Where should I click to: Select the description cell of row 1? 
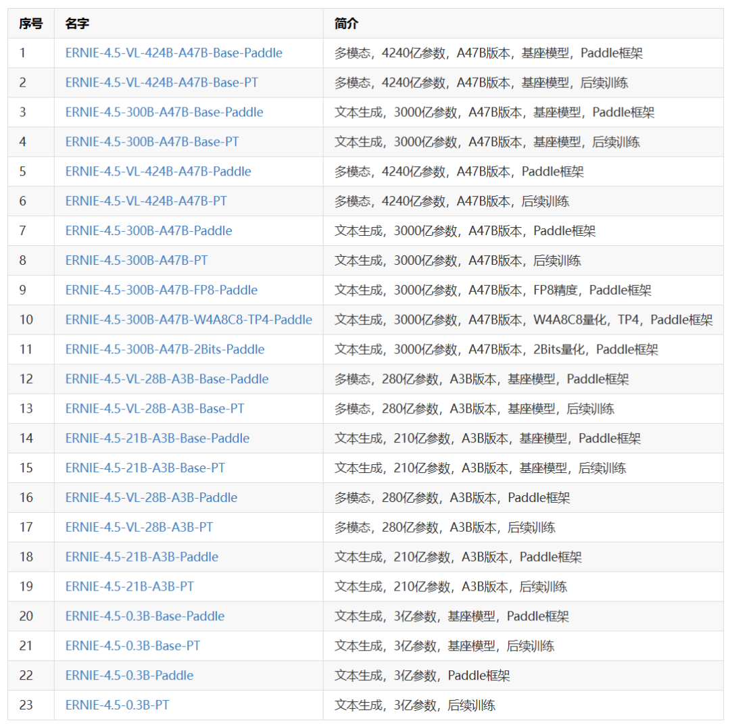click(x=523, y=53)
